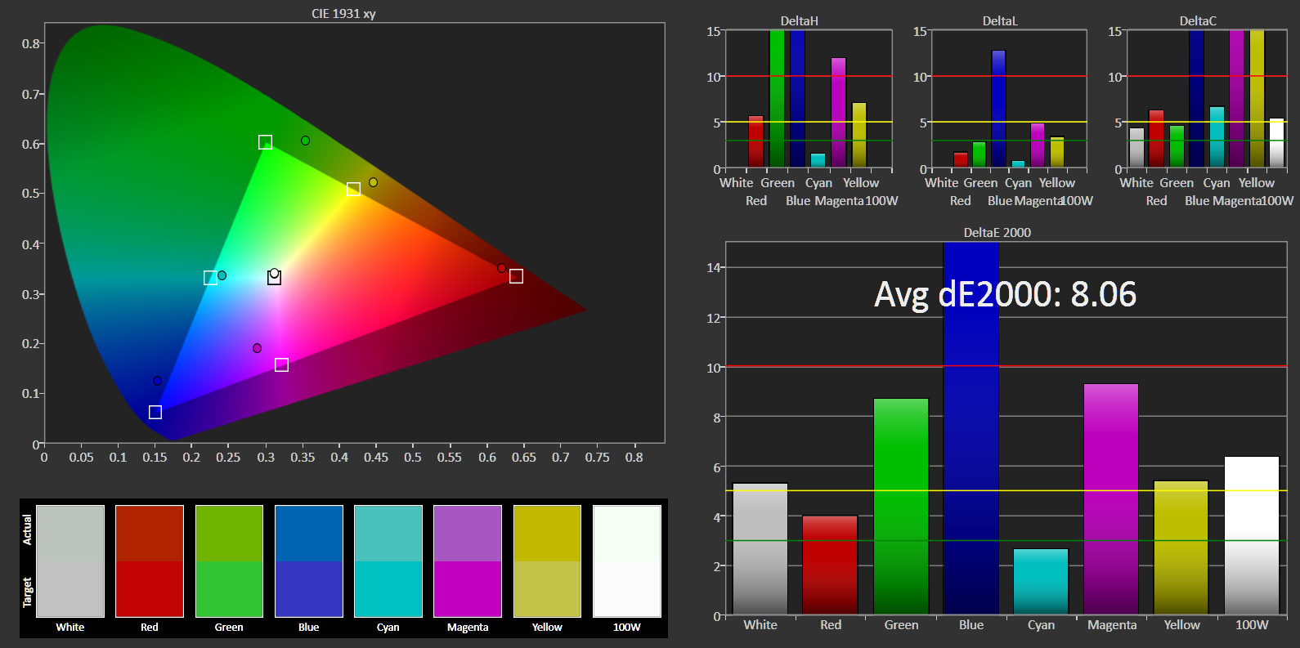Select the Blue bar in DeltaE 2000 chart
This screenshot has width=1300, height=648.
tap(971, 428)
